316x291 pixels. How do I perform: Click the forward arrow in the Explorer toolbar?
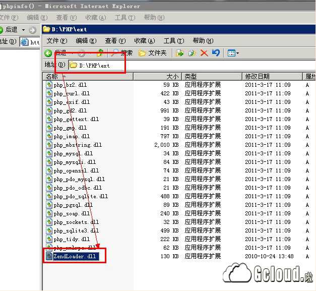click(82, 53)
